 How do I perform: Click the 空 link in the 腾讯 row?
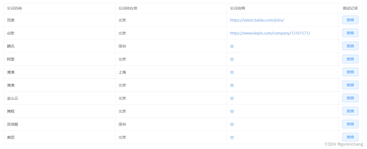(232, 46)
